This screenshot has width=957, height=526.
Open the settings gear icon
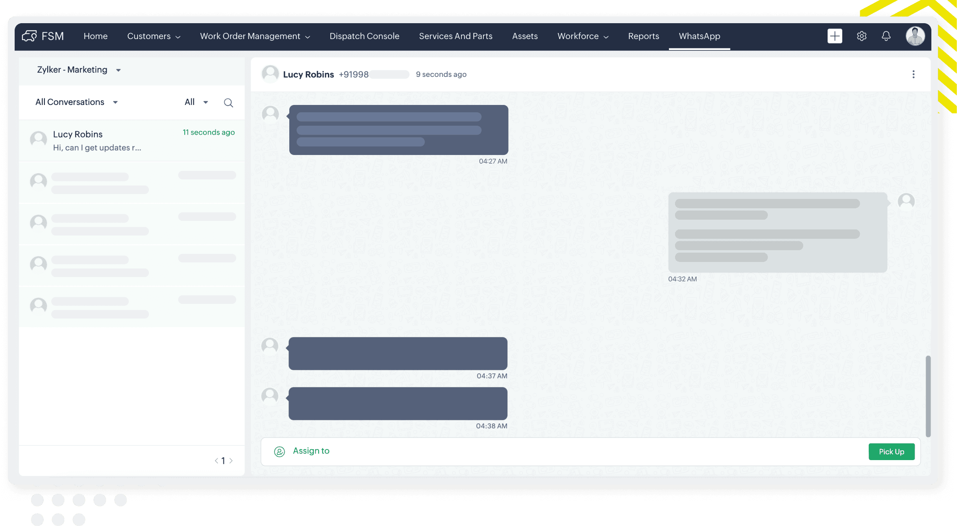(861, 36)
